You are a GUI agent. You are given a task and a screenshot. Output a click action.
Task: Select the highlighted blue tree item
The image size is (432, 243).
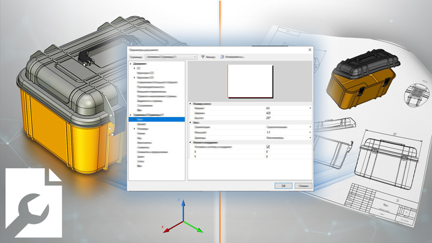point(156,119)
